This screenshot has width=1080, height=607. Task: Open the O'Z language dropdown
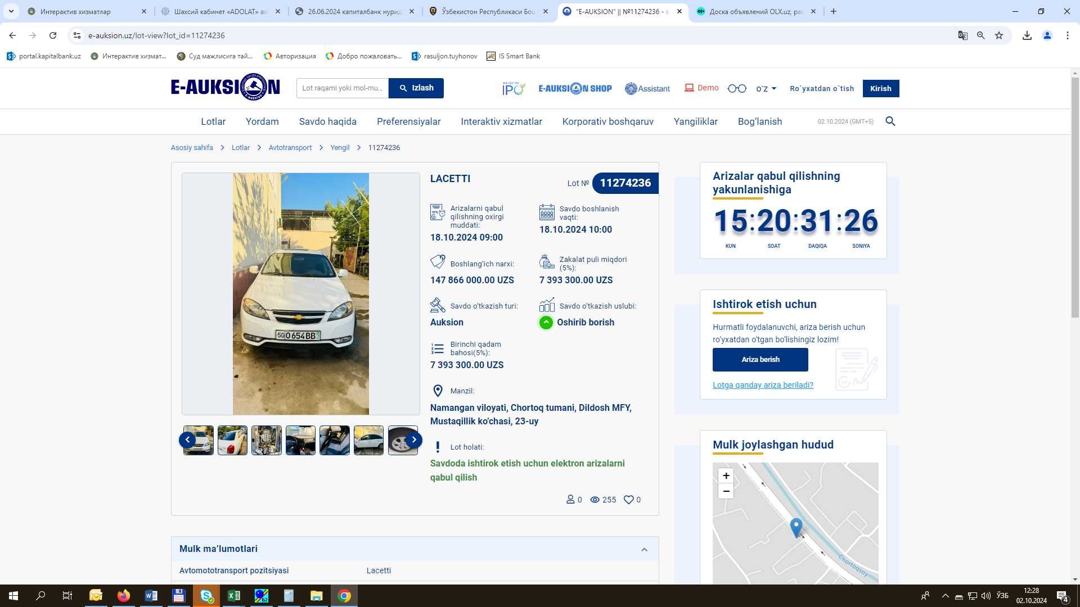[766, 88]
